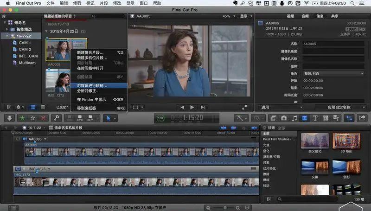Click the Import media down-arrow button

click(9, 118)
